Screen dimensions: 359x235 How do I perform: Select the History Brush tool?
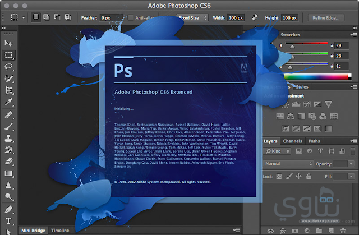click(x=9, y=150)
